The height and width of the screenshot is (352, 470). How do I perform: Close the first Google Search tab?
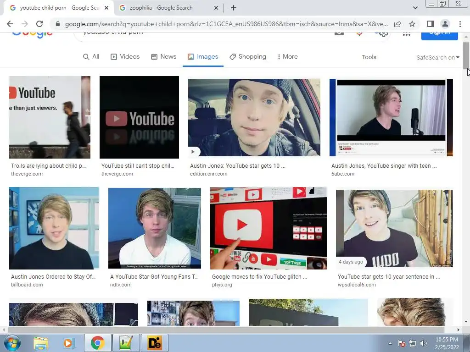pyautogui.click(x=106, y=8)
